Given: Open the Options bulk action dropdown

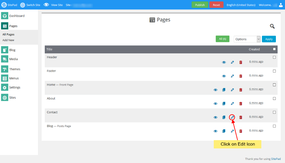Looking at the screenshot, I should pos(247,39).
